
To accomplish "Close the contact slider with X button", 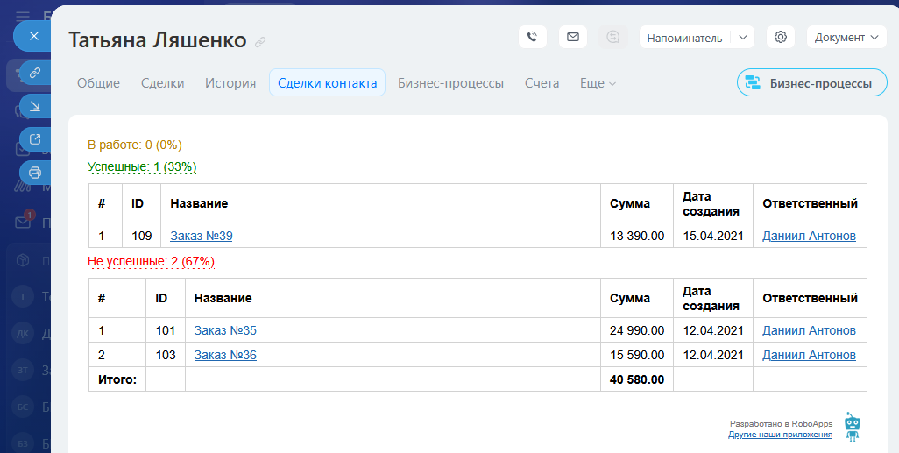I will (x=33, y=36).
